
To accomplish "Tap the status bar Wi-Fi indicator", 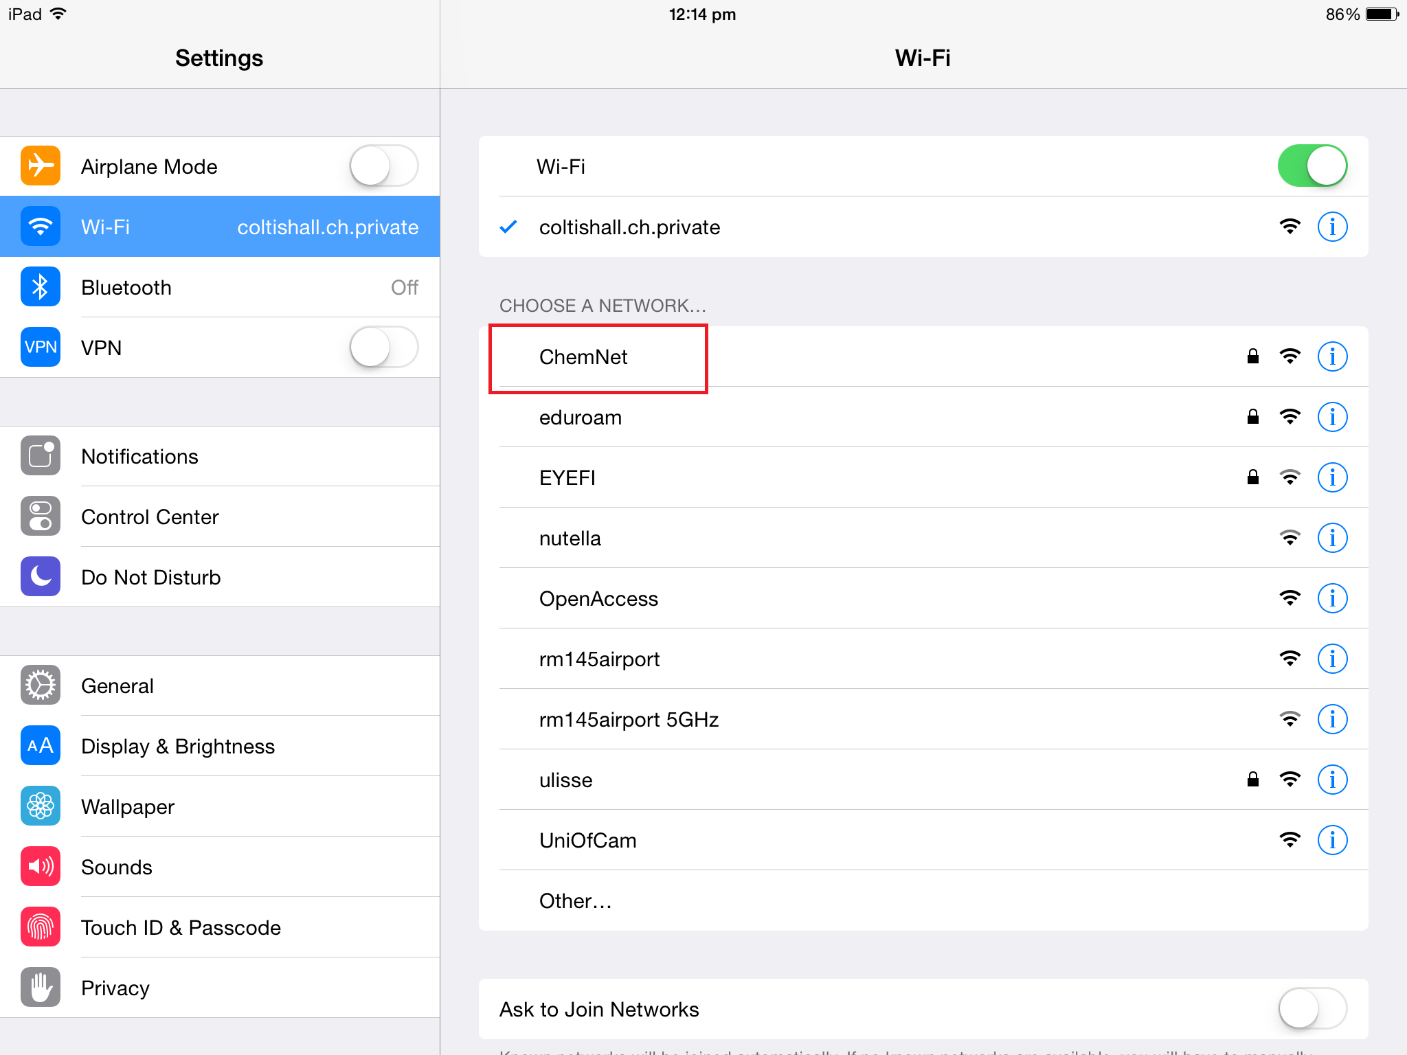I will [x=59, y=14].
